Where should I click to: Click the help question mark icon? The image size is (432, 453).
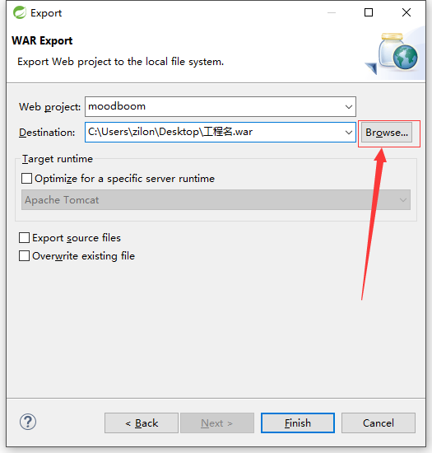[28, 422]
